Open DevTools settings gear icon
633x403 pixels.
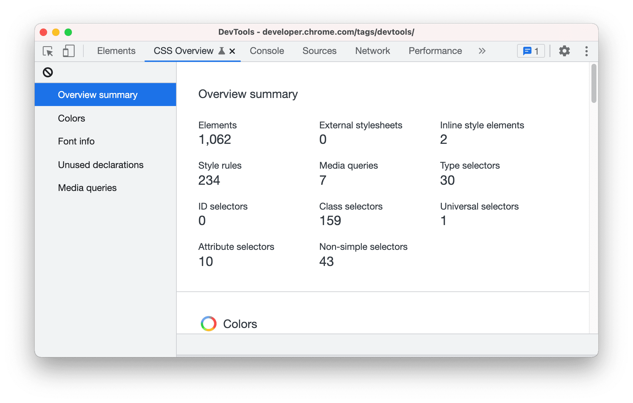[x=565, y=51]
